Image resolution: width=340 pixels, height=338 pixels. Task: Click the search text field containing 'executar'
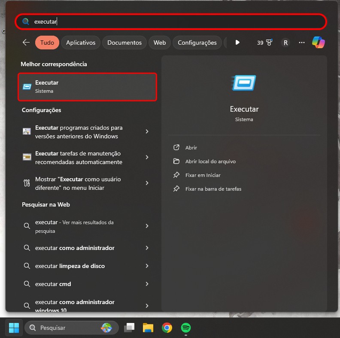pyautogui.click(x=172, y=21)
